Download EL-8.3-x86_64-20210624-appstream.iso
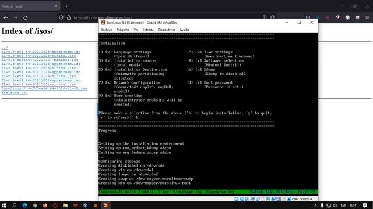Image resolution: width=373 pixels, height=209 pixels. click(x=41, y=52)
